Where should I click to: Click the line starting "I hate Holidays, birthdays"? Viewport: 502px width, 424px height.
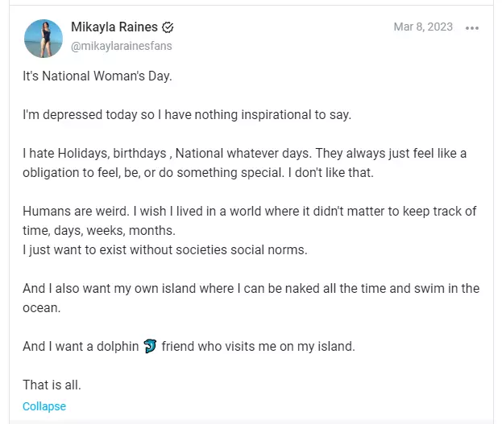coord(245,154)
